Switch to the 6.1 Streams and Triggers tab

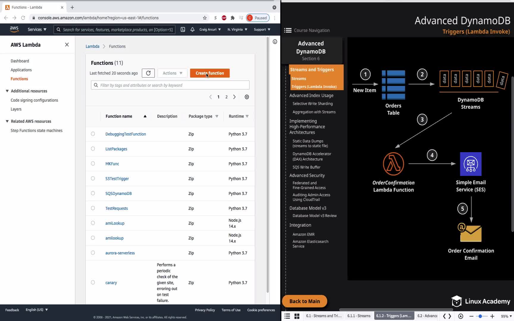click(x=324, y=316)
